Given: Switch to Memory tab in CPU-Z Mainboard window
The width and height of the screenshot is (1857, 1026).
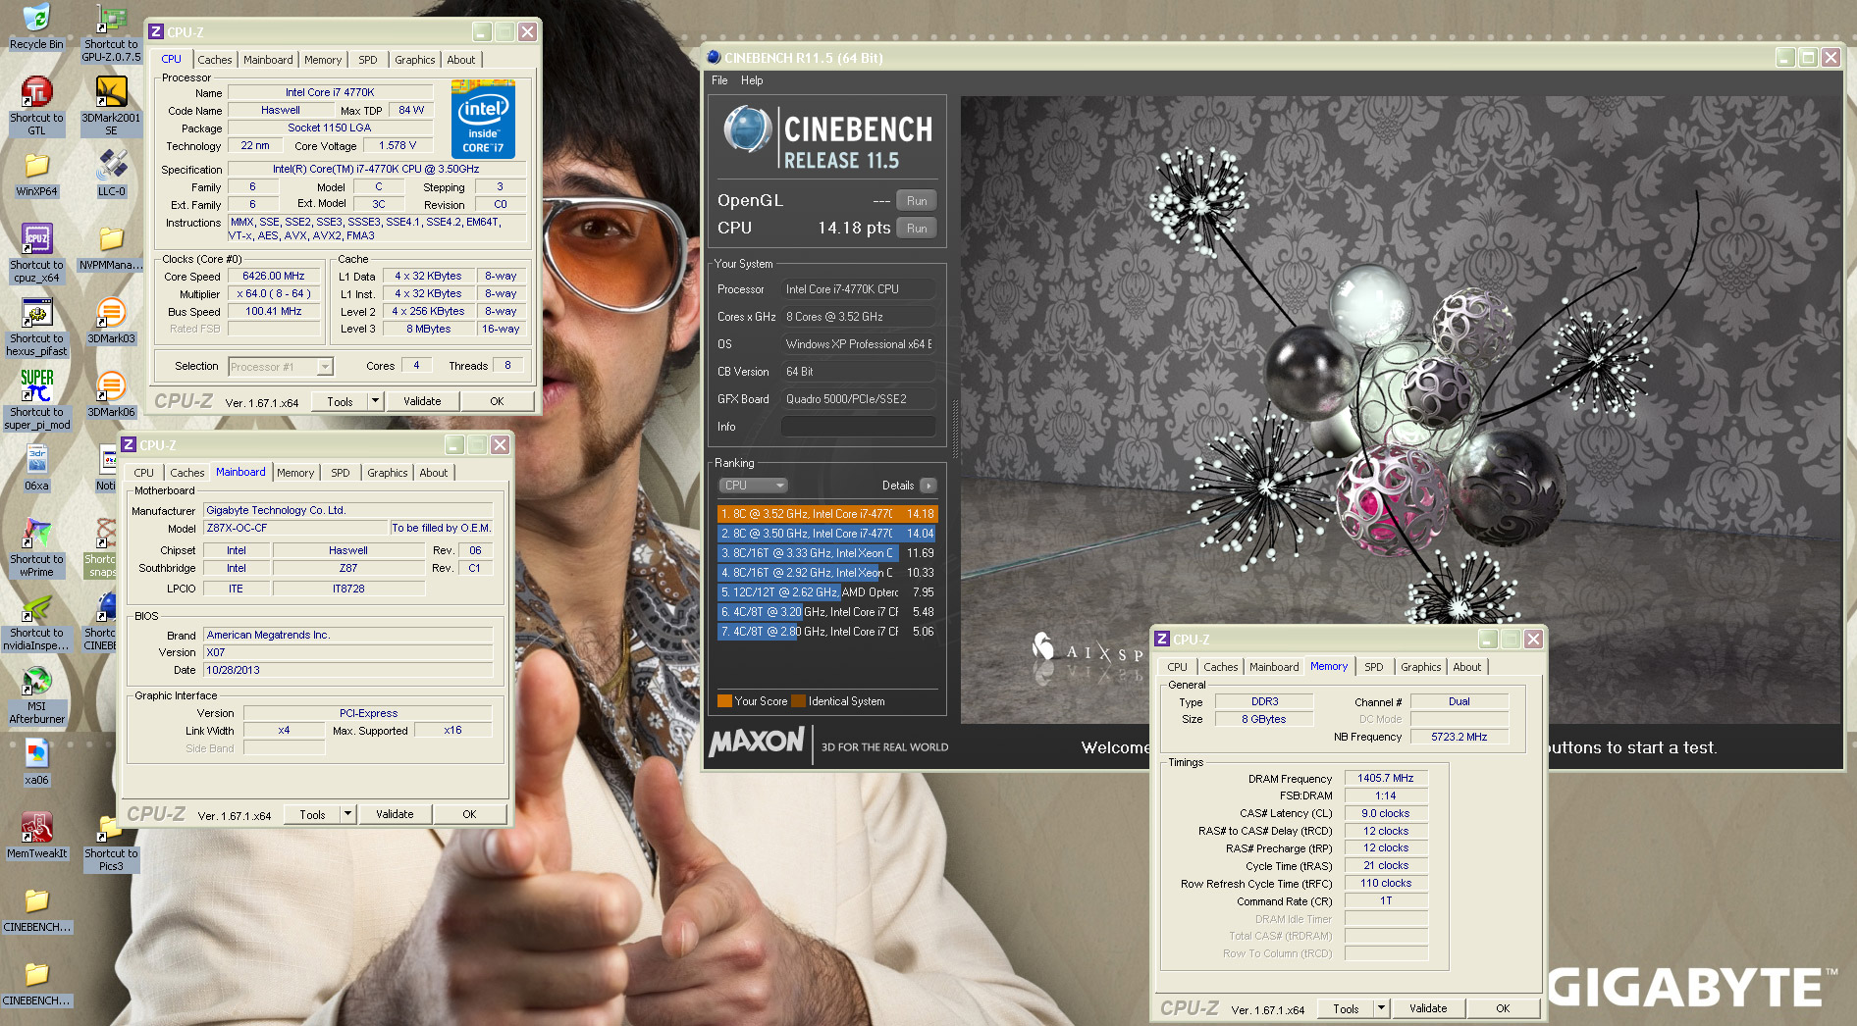Looking at the screenshot, I should [x=295, y=473].
